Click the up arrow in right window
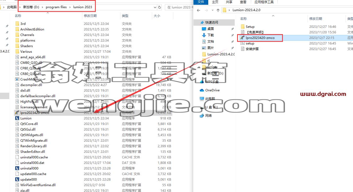Viewport: 353px width, 192px height. pyautogui.click(x=218, y=10)
